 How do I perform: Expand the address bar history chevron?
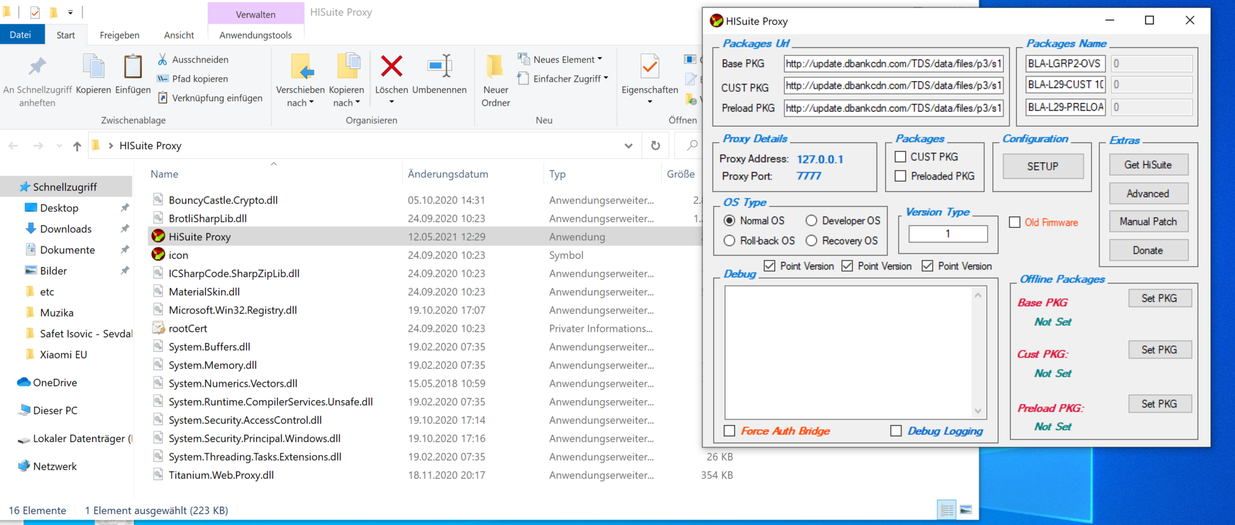628,146
